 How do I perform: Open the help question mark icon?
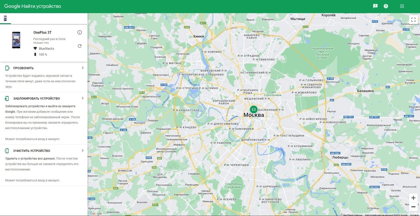(386, 6)
